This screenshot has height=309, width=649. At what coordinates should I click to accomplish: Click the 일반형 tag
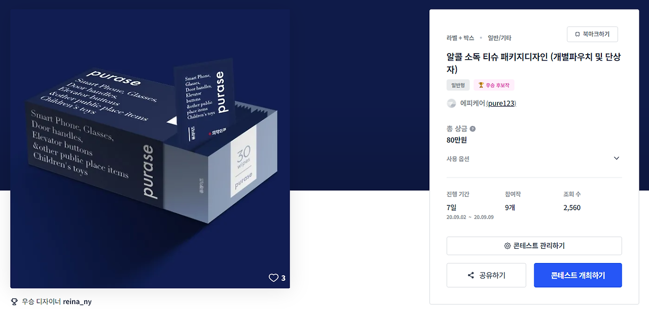458,85
